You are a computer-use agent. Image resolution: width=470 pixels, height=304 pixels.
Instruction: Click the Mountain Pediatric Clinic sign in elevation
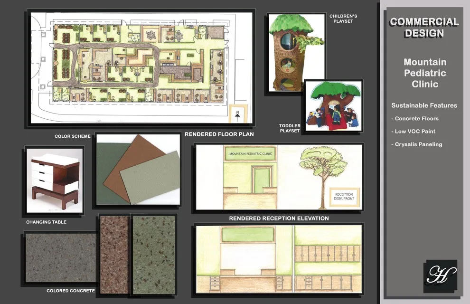click(251, 153)
